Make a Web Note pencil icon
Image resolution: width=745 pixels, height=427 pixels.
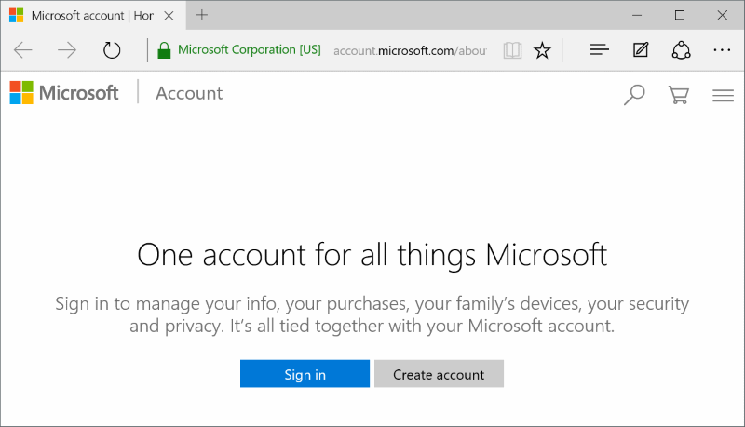point(641,49)
